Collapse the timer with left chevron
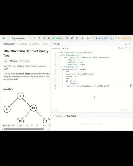The height and width of the screenshot is (166, 133). 94,38
